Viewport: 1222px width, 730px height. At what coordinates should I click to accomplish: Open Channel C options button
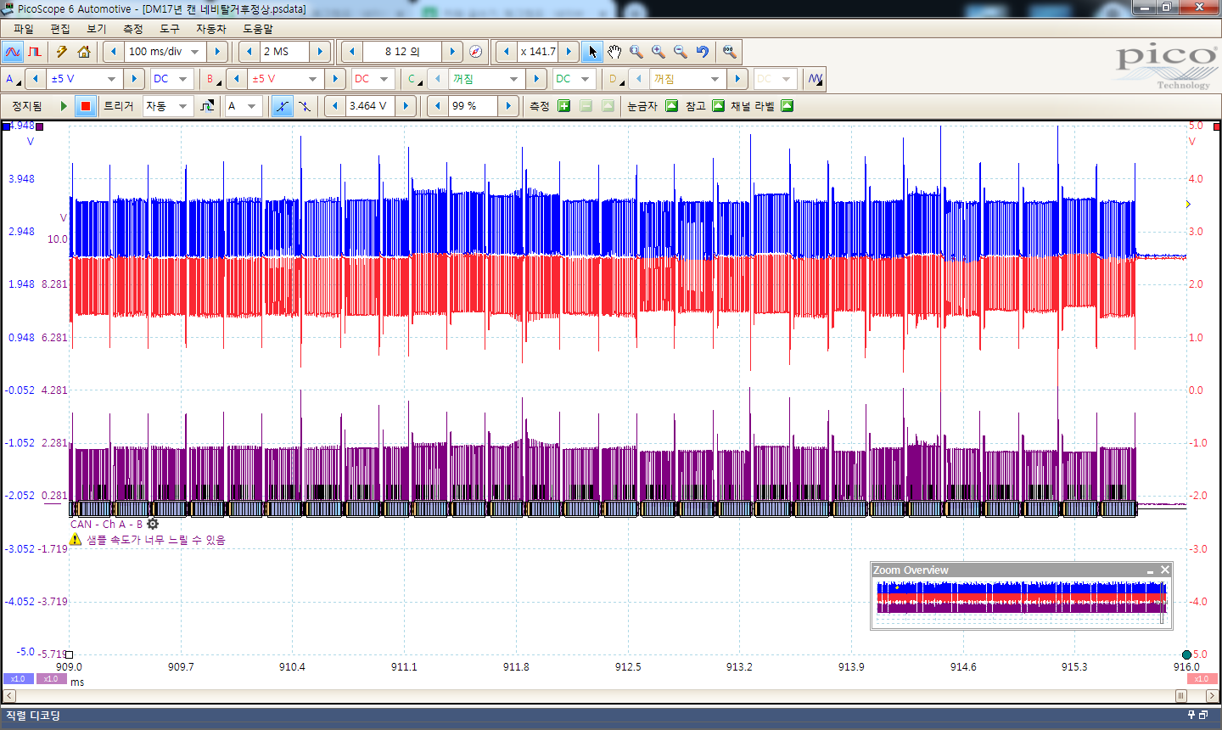[x=414, y=79]
